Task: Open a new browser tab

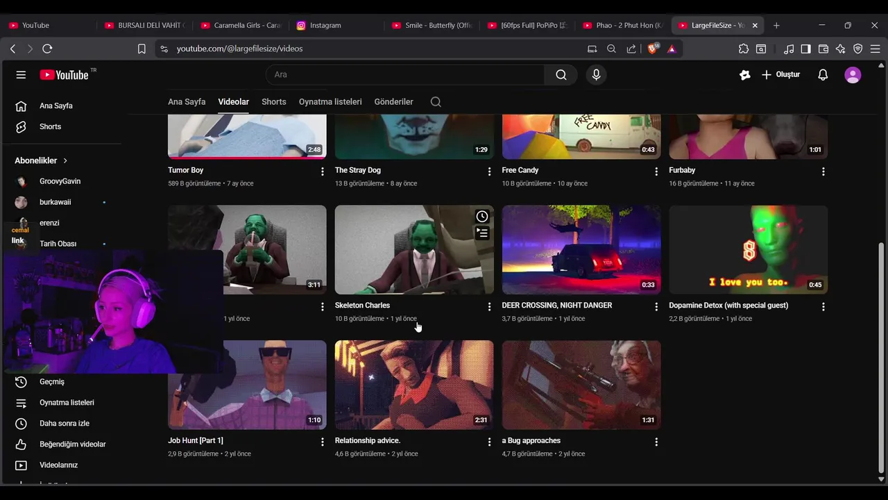Action: tap(776, 25)
